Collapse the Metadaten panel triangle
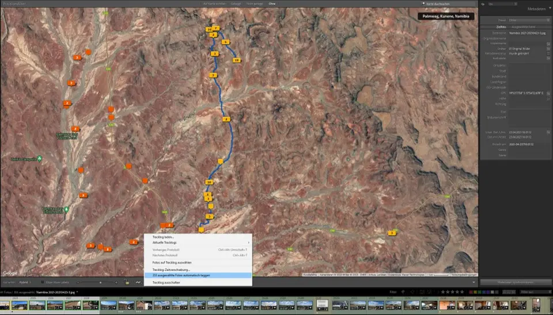The image size is (553, 315). pyautogui.click(x=550, y=9)
